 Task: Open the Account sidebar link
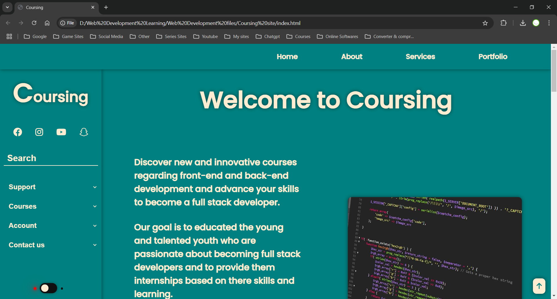(23, 226)
